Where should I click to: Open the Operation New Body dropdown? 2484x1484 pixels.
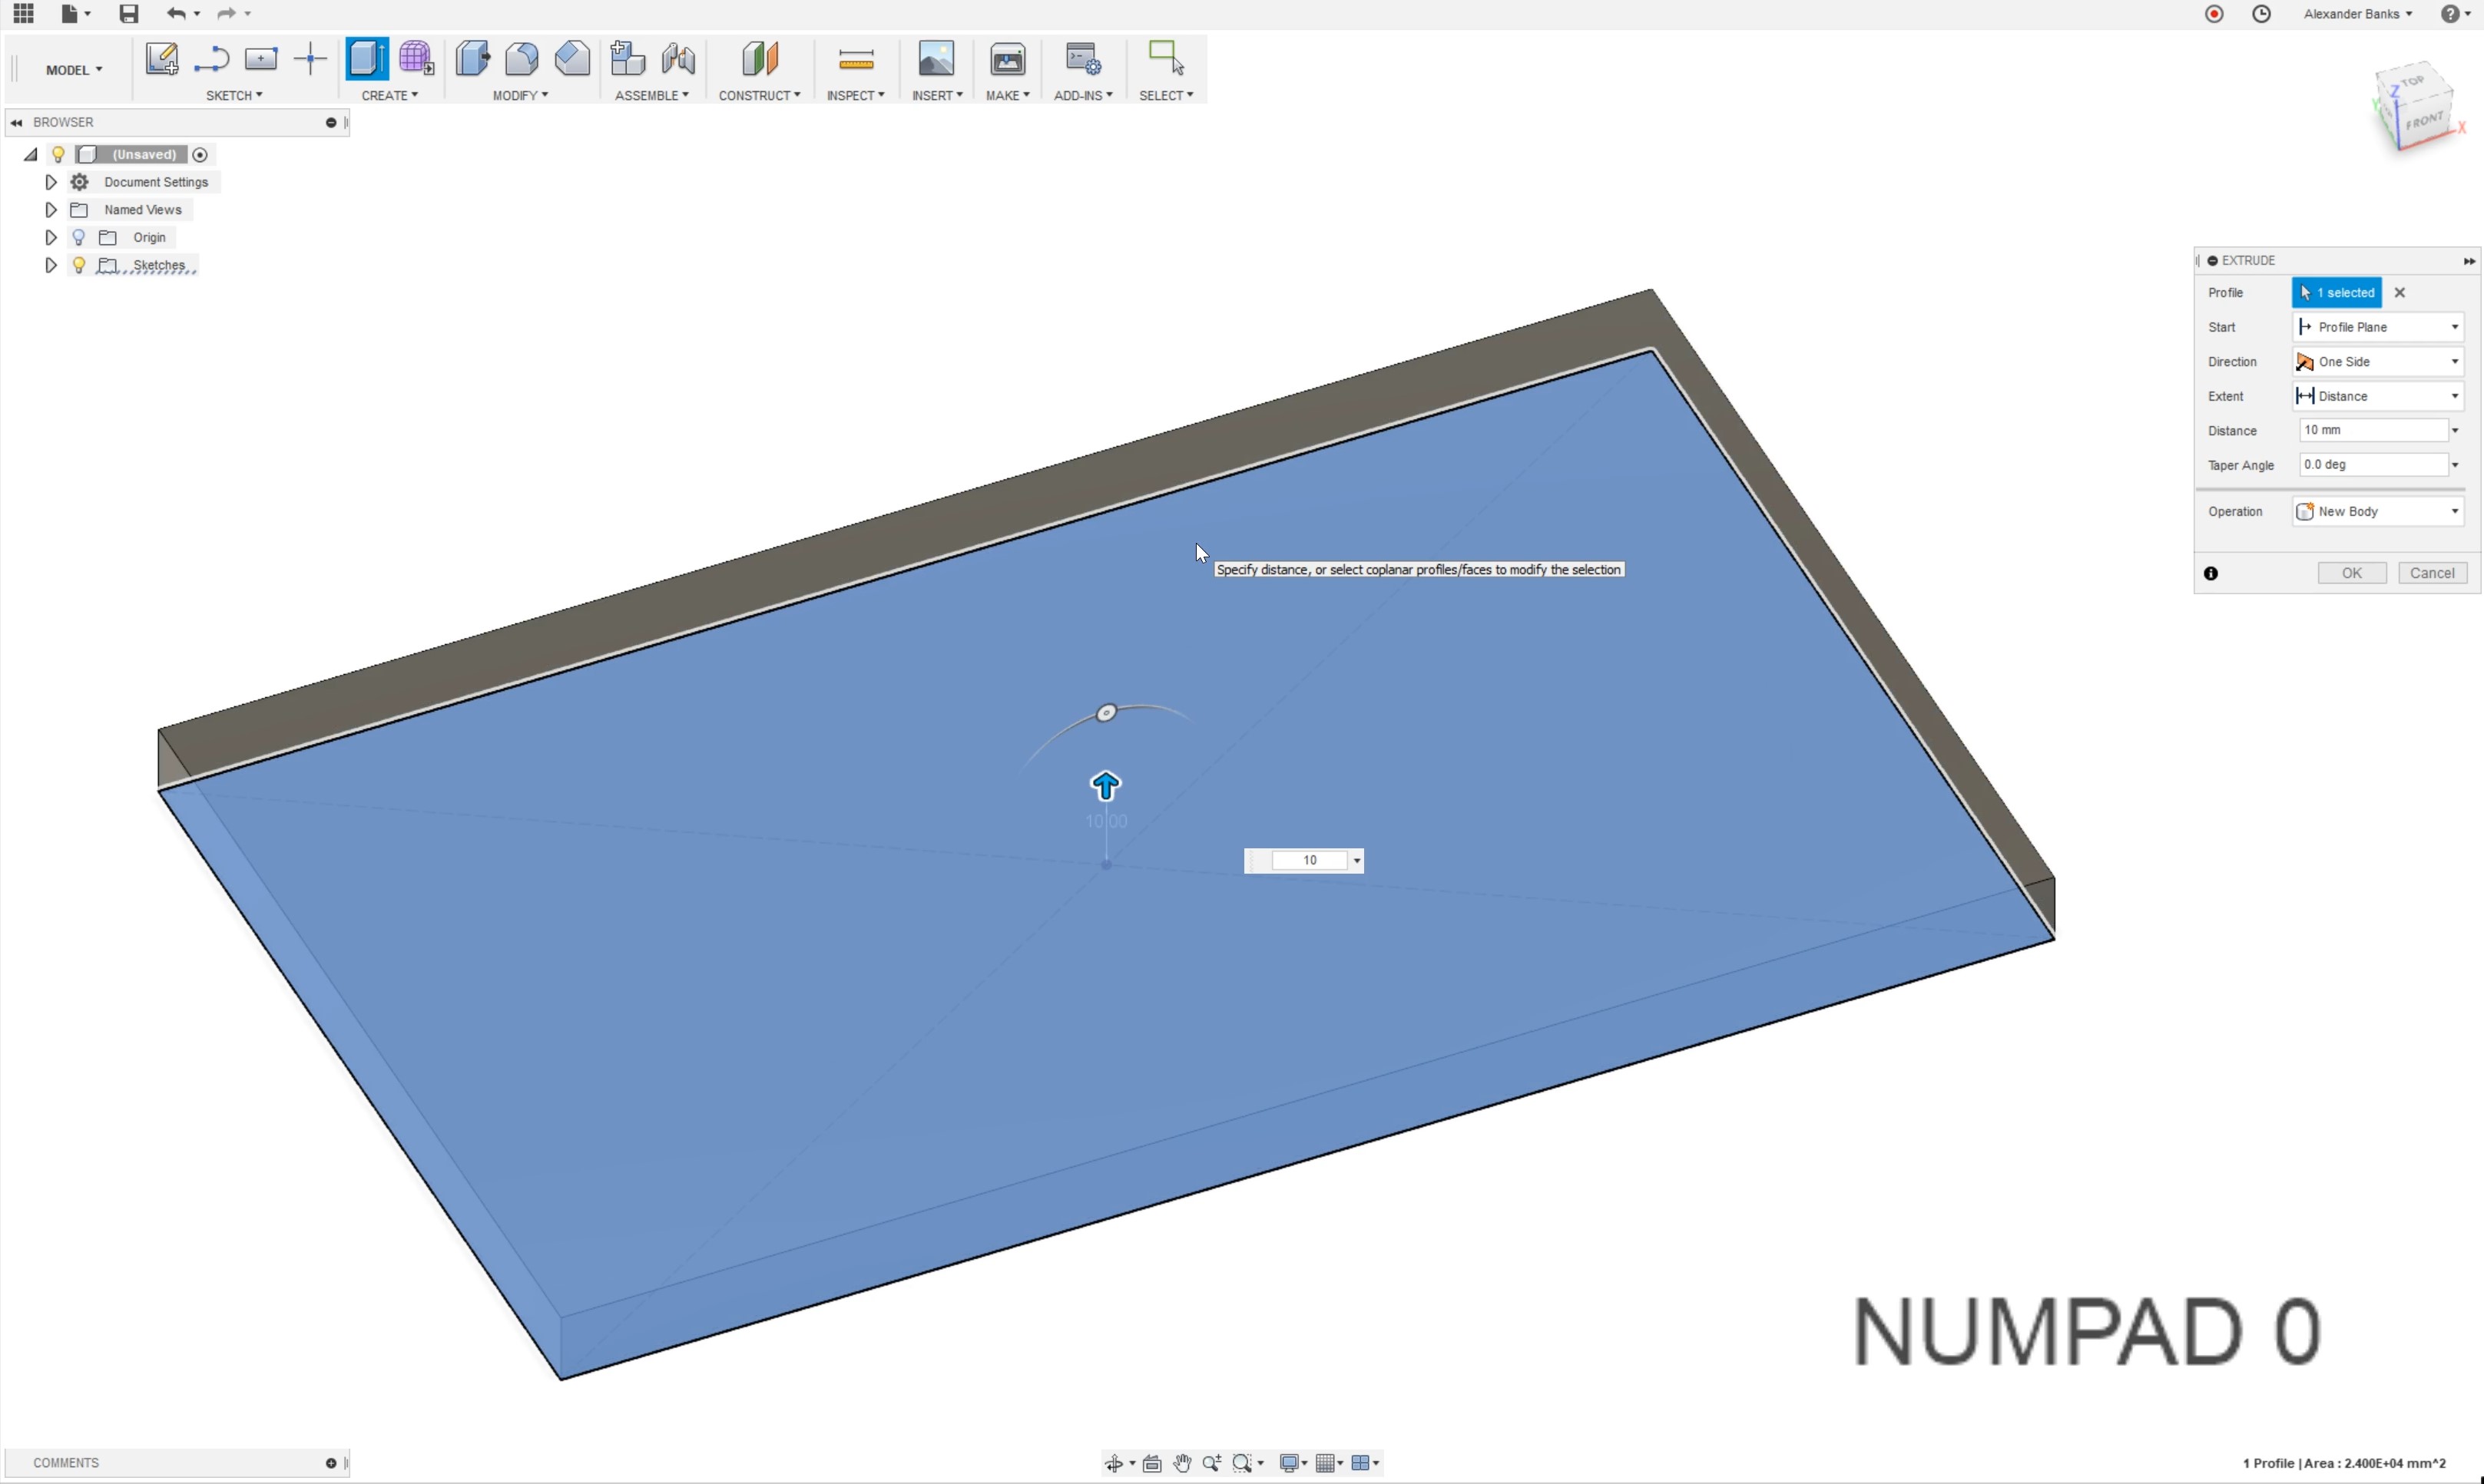[x=2377, y=511]
